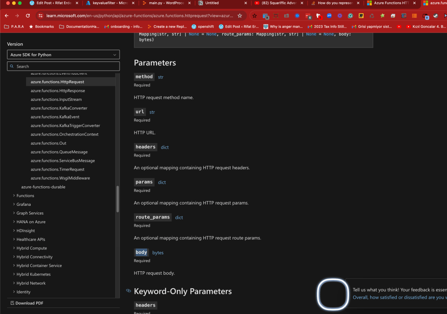Open the DocumentationHa... bookmarks folder

click(x=79, y=27)
